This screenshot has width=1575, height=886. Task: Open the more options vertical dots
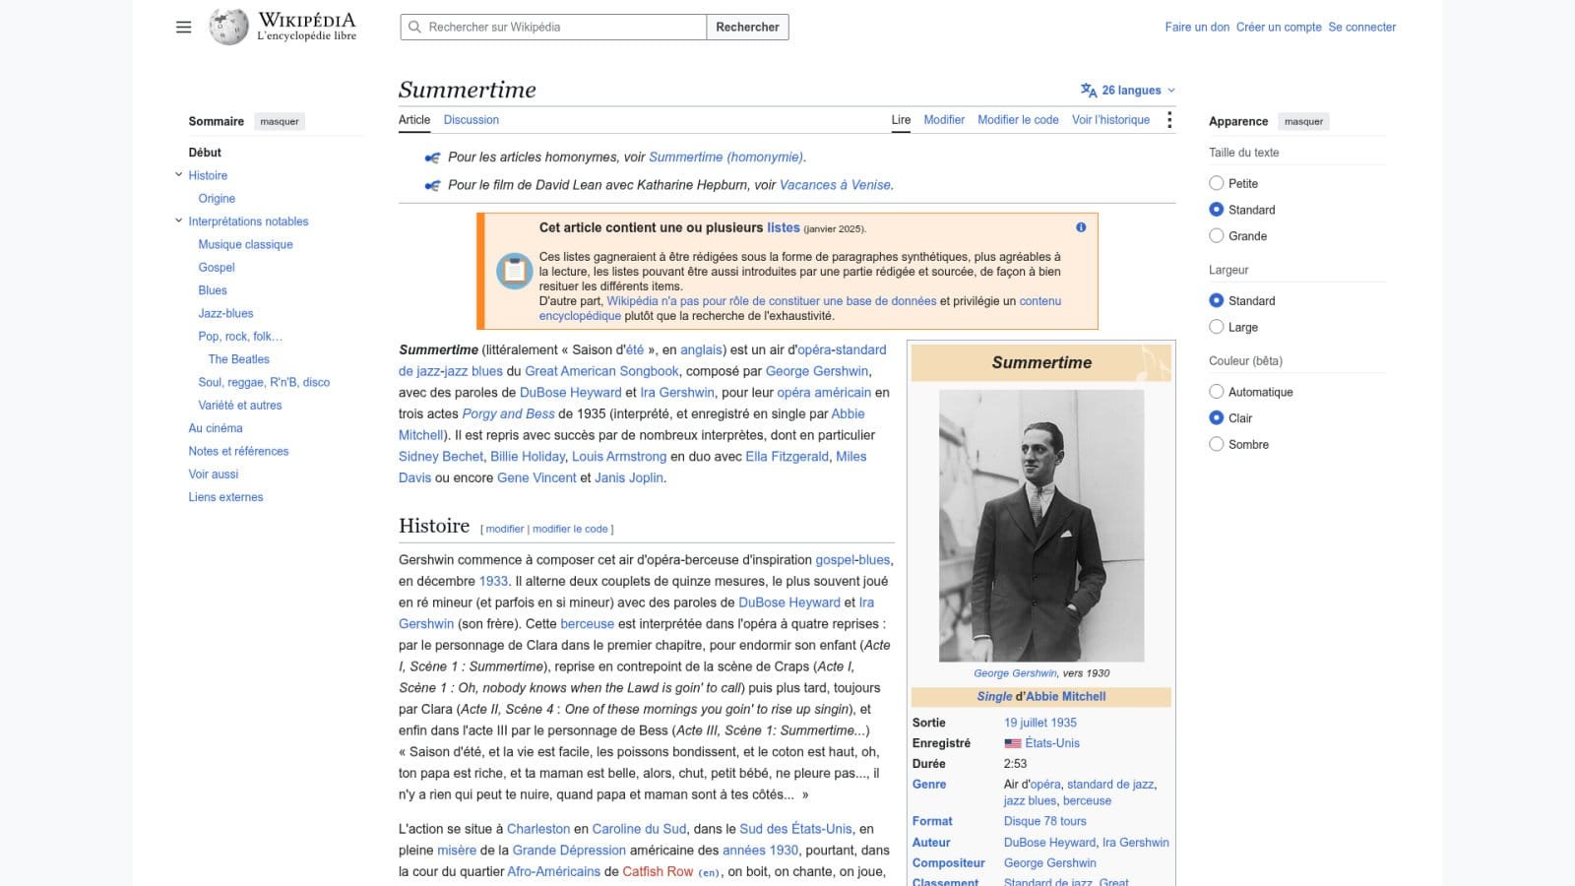coord(1169,120)
